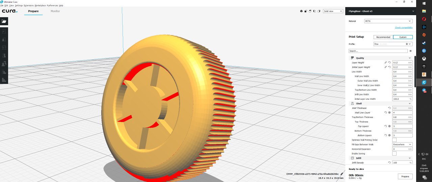Open the File menu
The image size is (432, 182).
click(2, 6)
